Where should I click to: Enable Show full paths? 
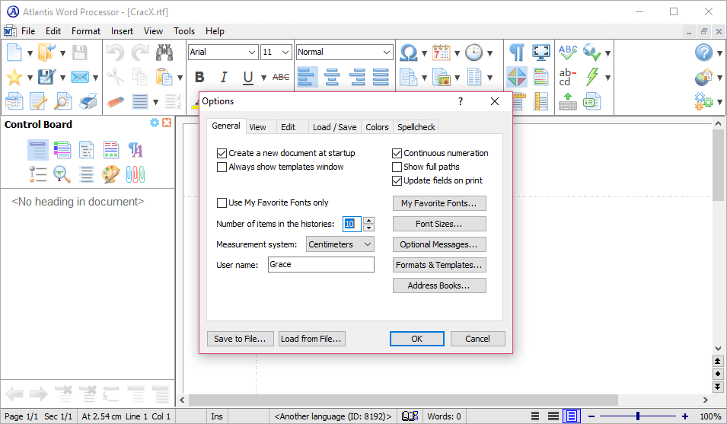coord(397,167)
